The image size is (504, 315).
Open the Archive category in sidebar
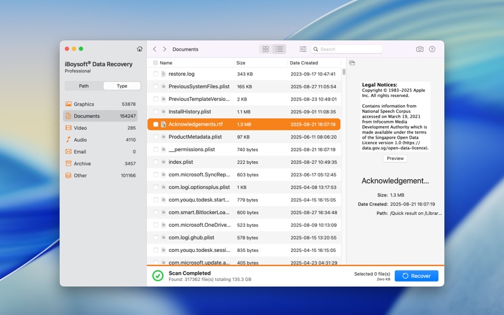coord(82,164)
